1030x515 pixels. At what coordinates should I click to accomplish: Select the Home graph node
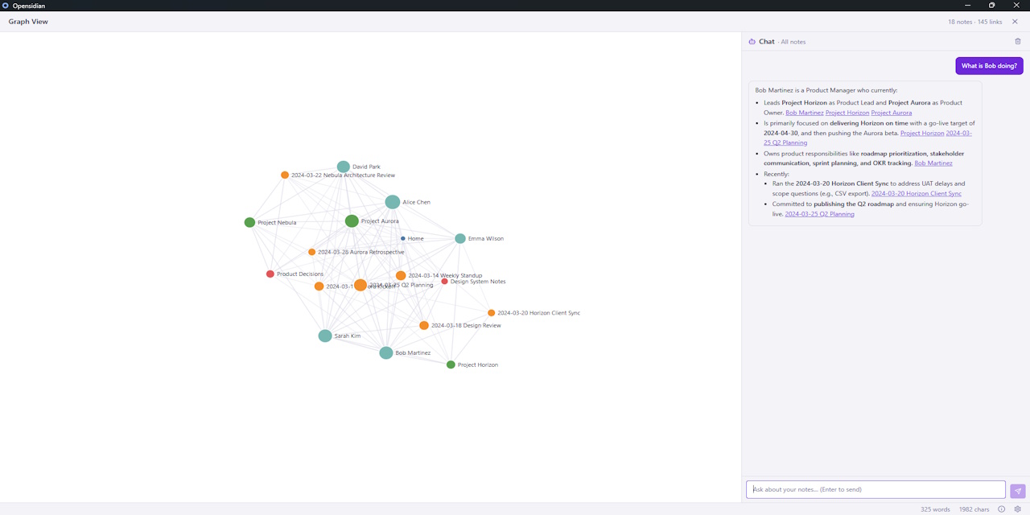403,238
